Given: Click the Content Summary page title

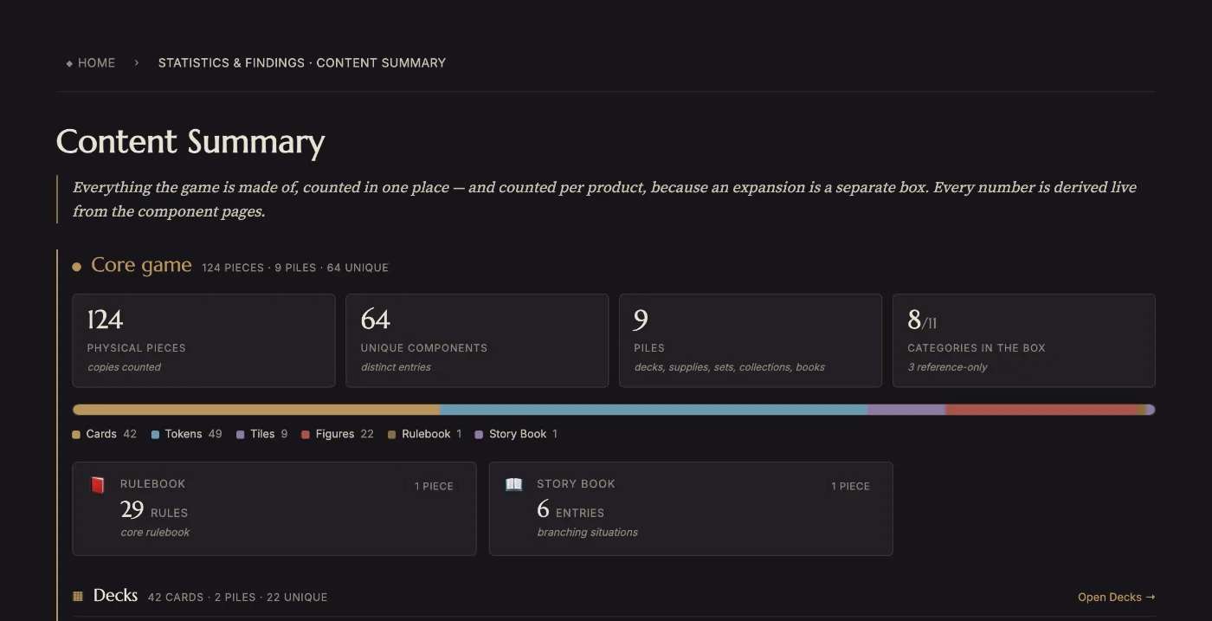Looking at the screenshot, I should coord(190,142).
